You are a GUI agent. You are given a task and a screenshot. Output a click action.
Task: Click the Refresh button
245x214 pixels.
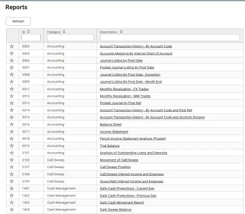18,21
